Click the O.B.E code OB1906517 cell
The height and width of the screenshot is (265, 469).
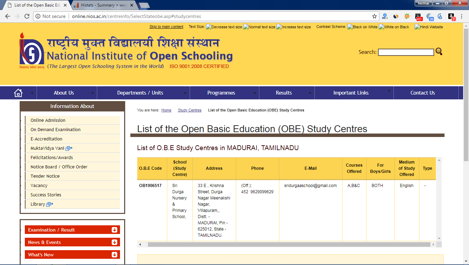pos(150,186)
